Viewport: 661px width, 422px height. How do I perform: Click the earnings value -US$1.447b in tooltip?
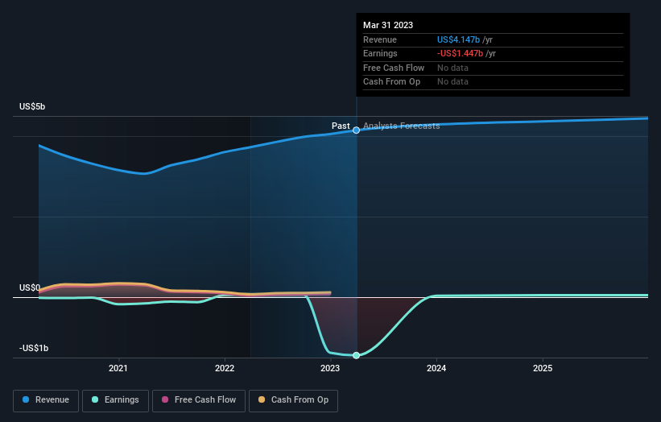pyautogui.click(x=460, y=53)
